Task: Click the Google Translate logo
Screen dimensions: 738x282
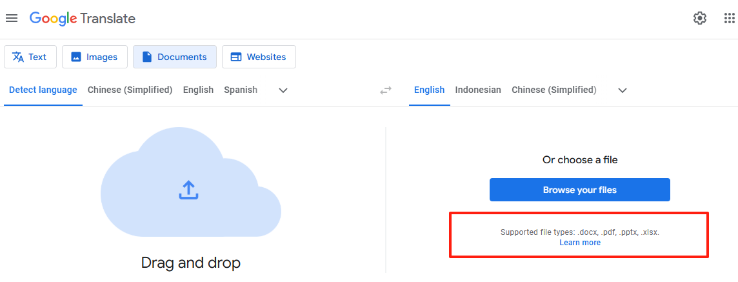Action: pyautogui.click(x=83, y=18)
